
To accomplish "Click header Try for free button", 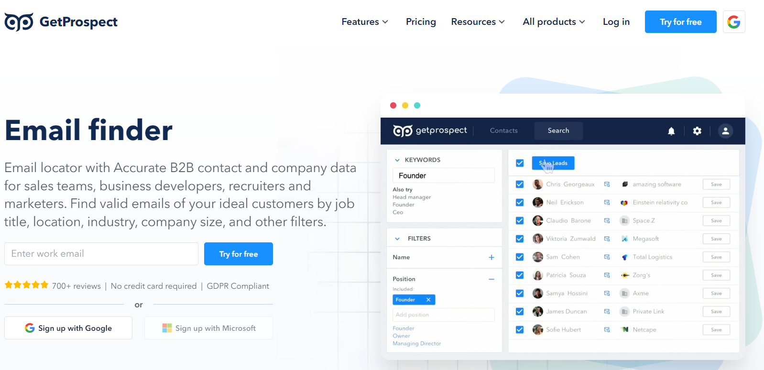I will pos(681,22).
